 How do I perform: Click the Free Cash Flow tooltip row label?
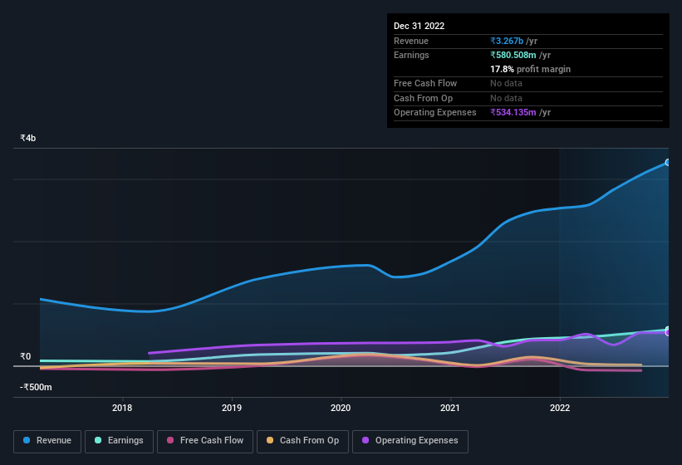coord(425,83)
